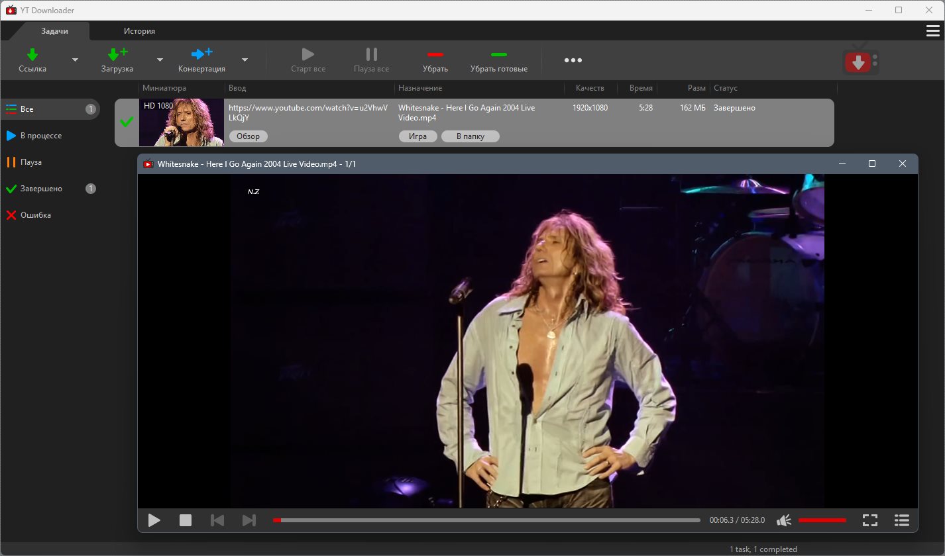Select the Завершено filter in the sidebar
Viewport: 945px width, 556px height.
coord(41,189)
